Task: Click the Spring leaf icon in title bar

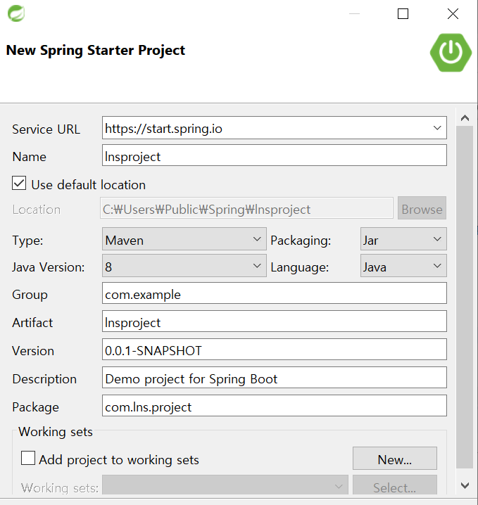Action: click(15, 13)
